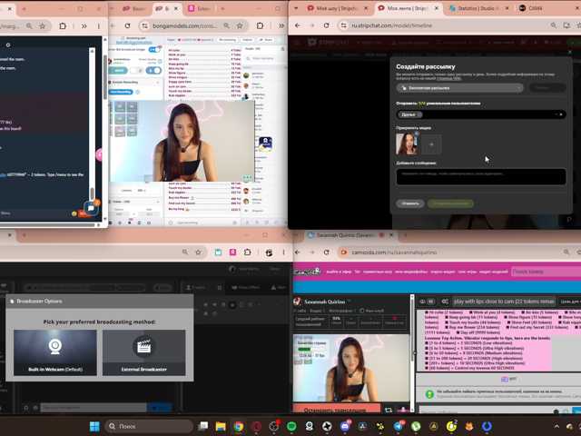Image resolution: width=581 pixels, height=436 pixels.
Task: Select the attached photo thumbnail in the mailing dialog
Action: pyautogui.click(x=408, y=144)
